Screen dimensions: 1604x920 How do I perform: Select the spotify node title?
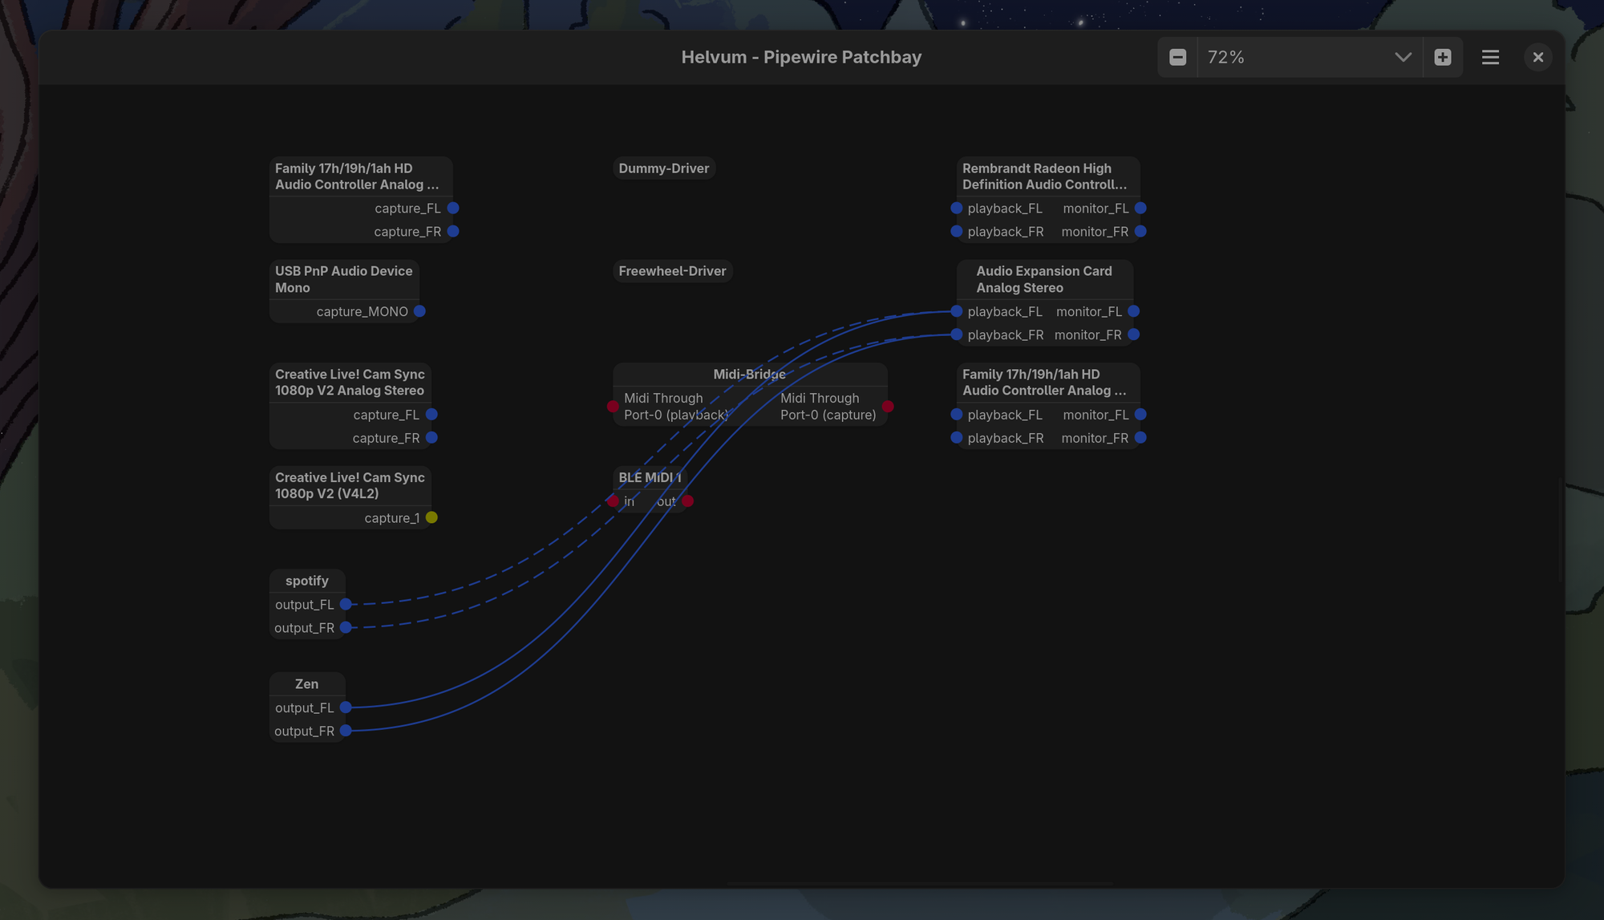click(x=307, y=581)
